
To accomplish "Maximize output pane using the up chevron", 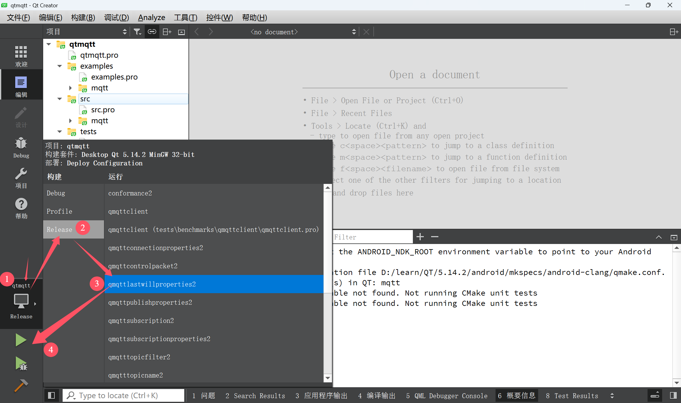I will coord(659,237).
